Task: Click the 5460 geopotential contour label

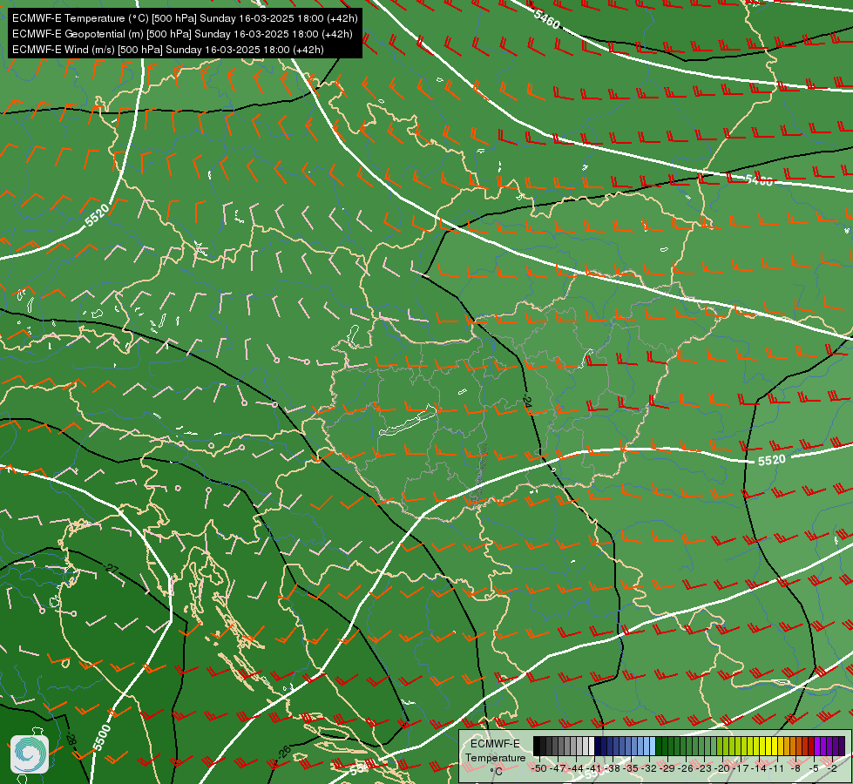Action: click(546, 19)
